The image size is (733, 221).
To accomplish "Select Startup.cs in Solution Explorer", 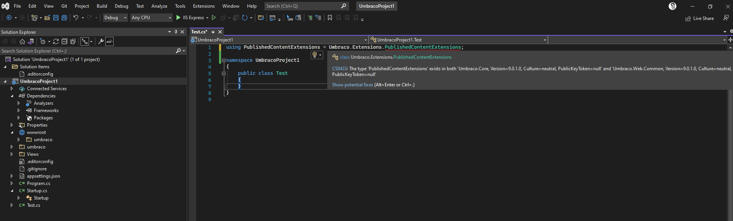I will (x=37, y=191).
